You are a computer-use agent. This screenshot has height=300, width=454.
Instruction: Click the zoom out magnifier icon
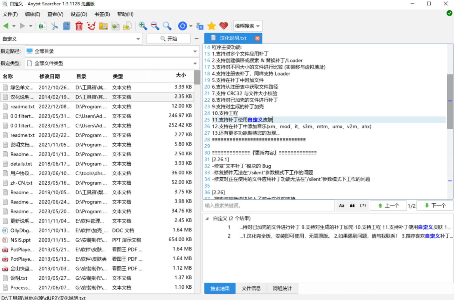click(x=155, y=26)
